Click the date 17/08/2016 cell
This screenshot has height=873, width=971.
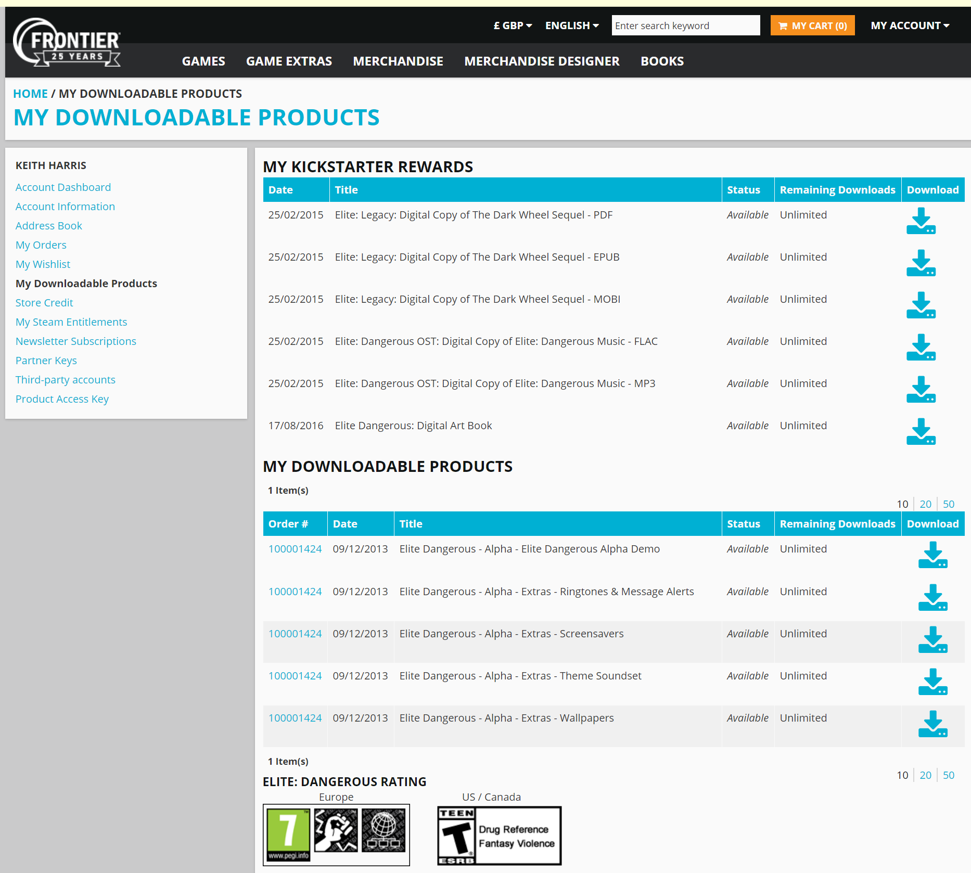(x=296, y=426)
